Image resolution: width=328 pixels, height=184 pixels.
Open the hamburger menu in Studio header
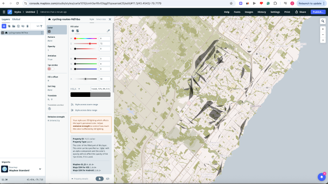click(x=4, y=12)
